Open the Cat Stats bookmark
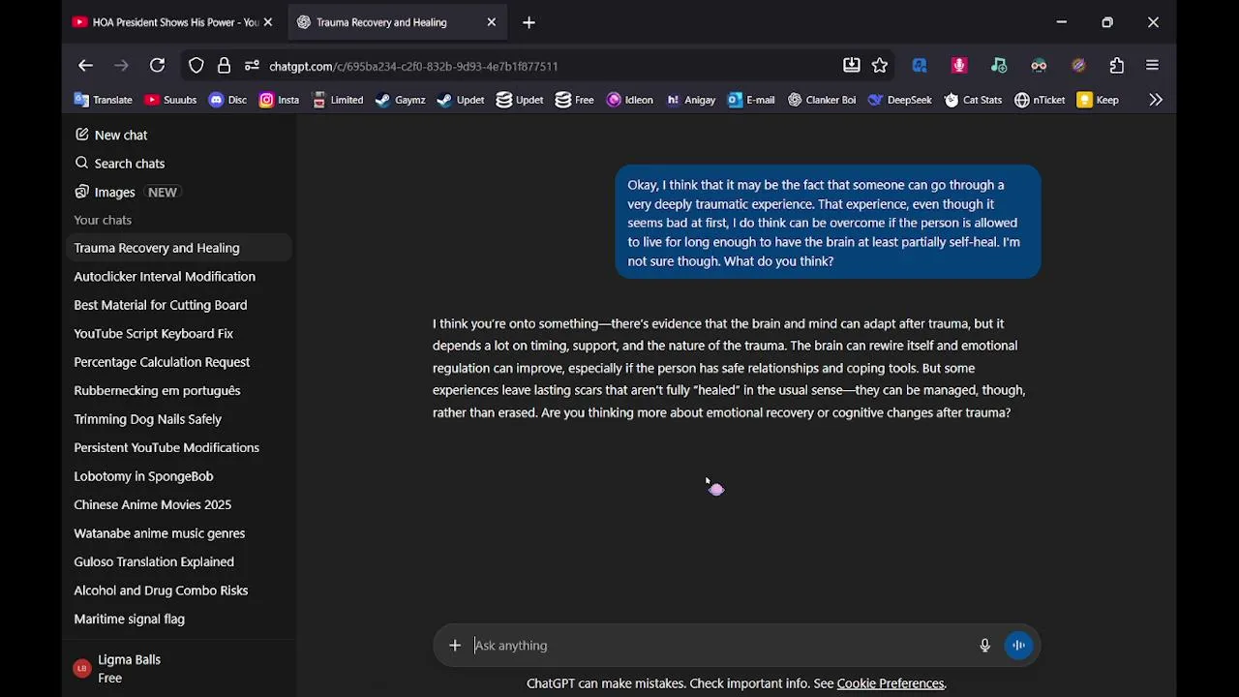The width and height of the screenshot is (1239, 697). tap(974, 100)
